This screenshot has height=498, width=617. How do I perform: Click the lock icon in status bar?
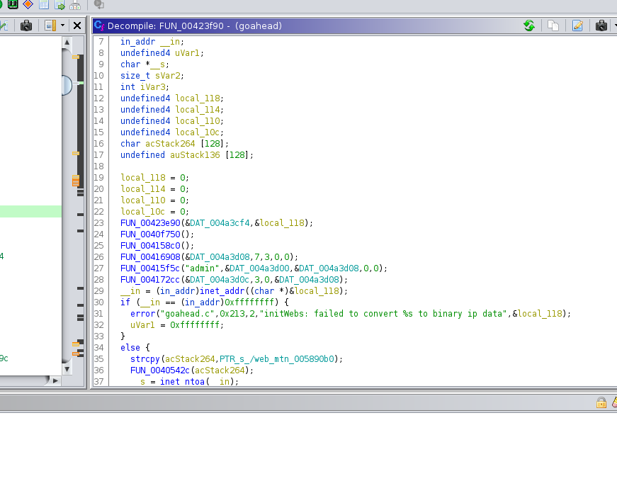[x=601, y=402]
